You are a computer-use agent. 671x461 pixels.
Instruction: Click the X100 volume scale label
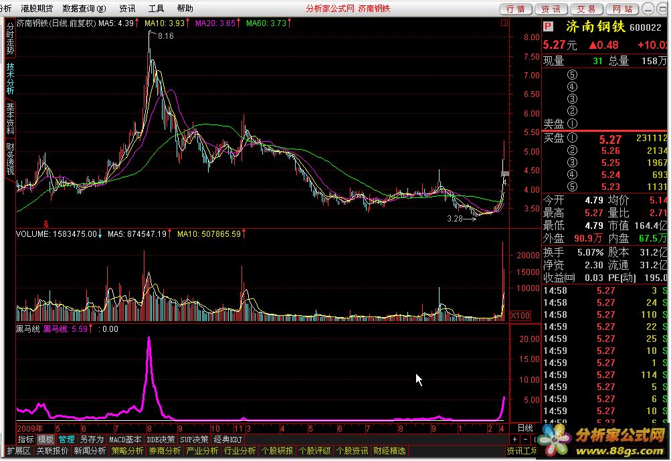coord(520,315)
